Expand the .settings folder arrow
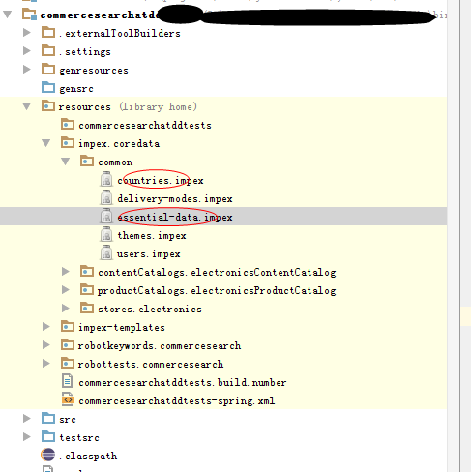Screen dimensions: 471x472 point(27,51)
